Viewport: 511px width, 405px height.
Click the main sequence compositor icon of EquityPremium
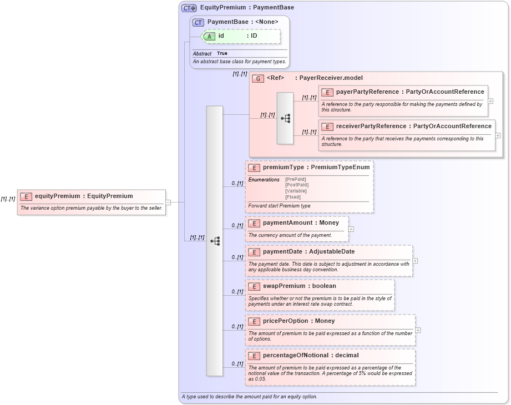(x=215, y=241)
